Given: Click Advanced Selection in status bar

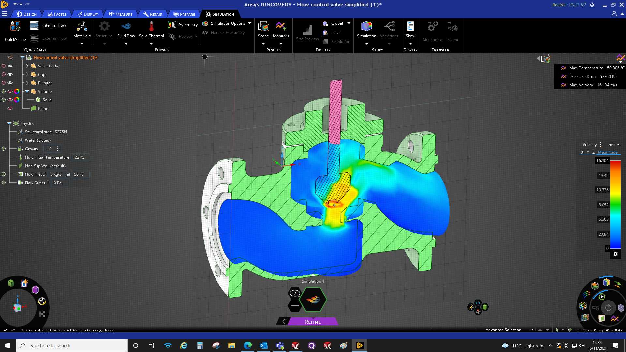Looking at the screenshot, I should coord(503,330).
